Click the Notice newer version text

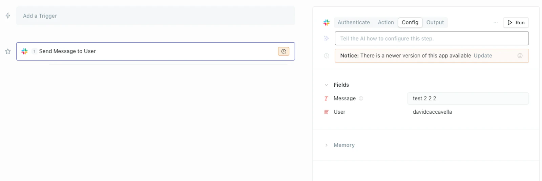click(x=405, y=56)
